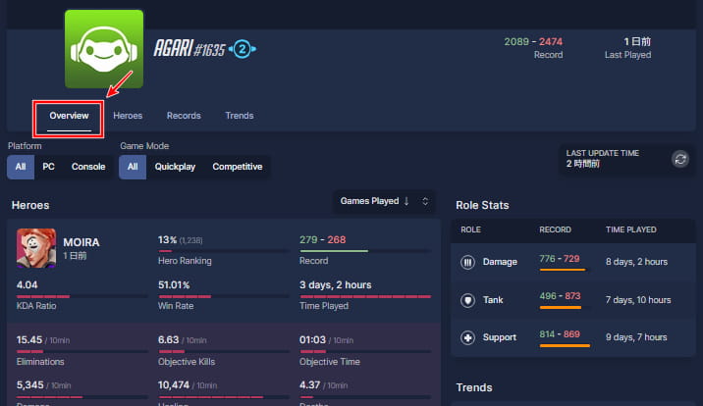Image resolution: width=703 pixels, height=406 pixels.
Task: Click the Win Rate 51.01% progress bar
Action: coord(224,296)
